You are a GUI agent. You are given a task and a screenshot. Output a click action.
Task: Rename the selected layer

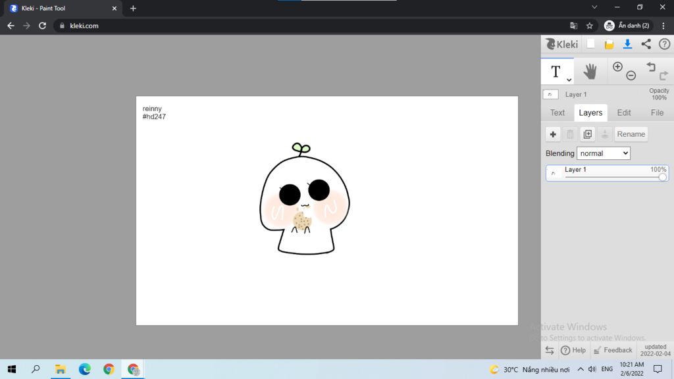click(x=631, y=134)
